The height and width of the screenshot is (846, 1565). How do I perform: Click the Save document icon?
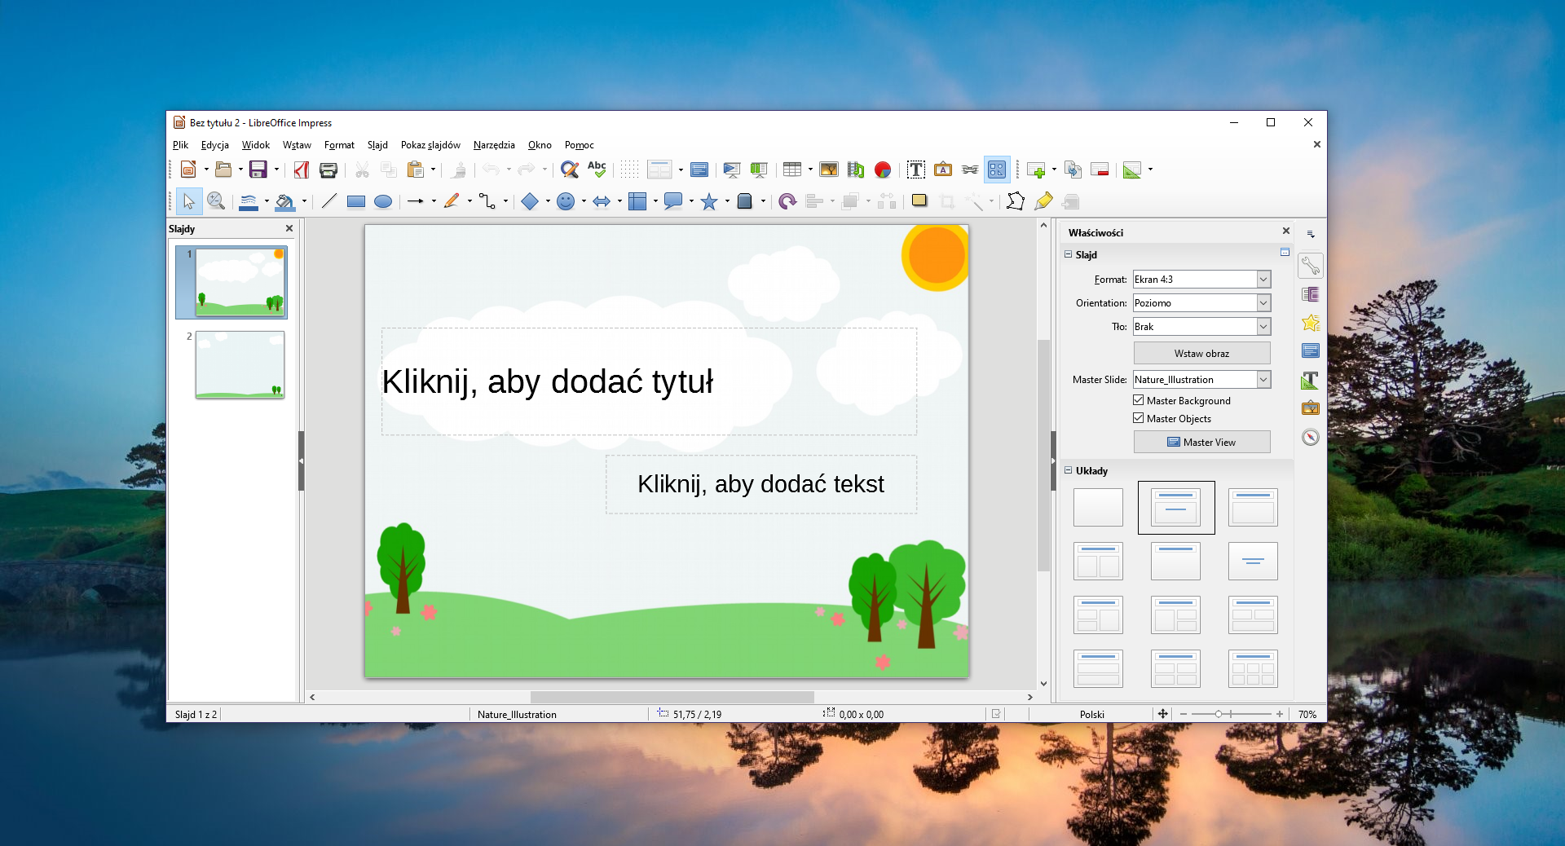coord(258,170)
